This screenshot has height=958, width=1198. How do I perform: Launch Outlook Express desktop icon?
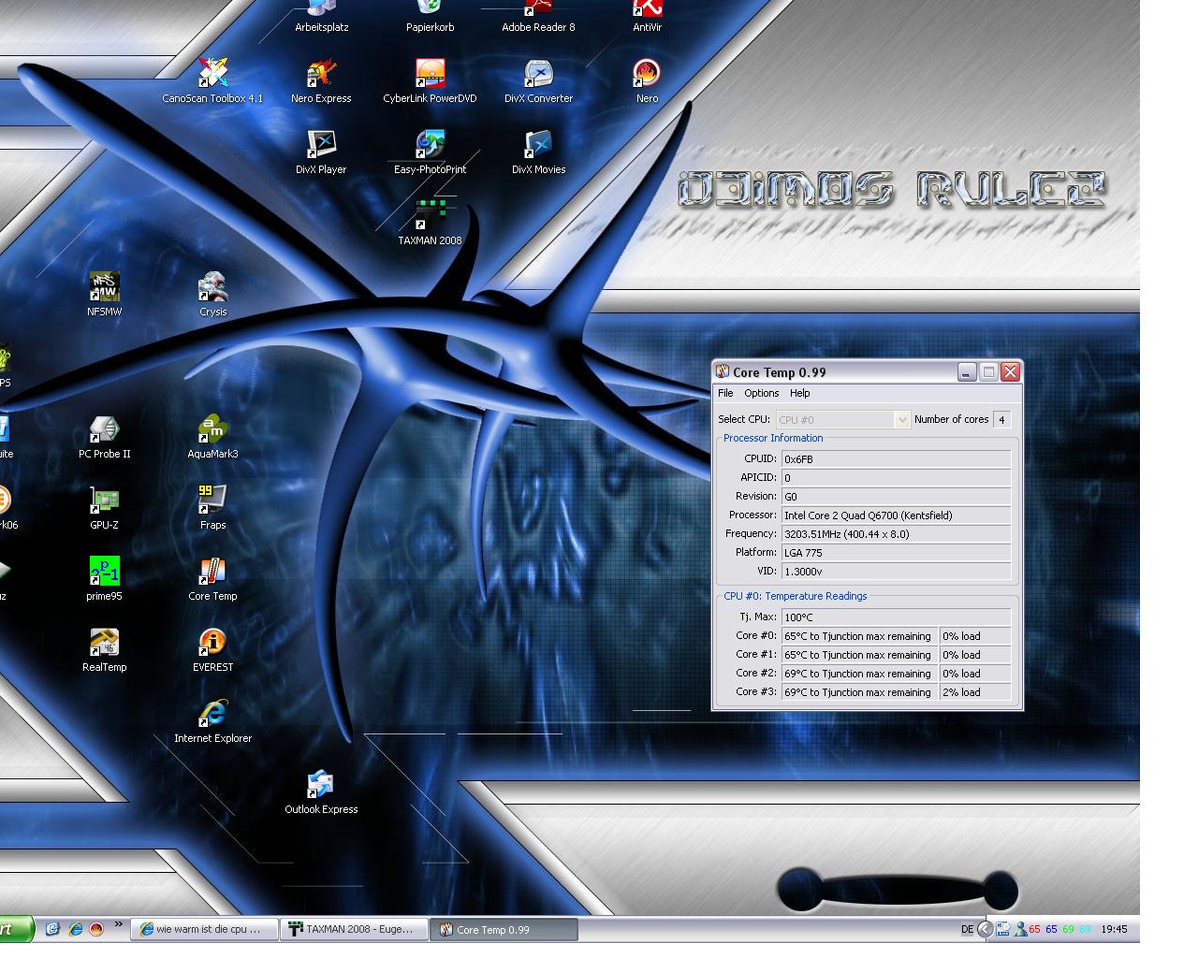click(x=321, y=792)
